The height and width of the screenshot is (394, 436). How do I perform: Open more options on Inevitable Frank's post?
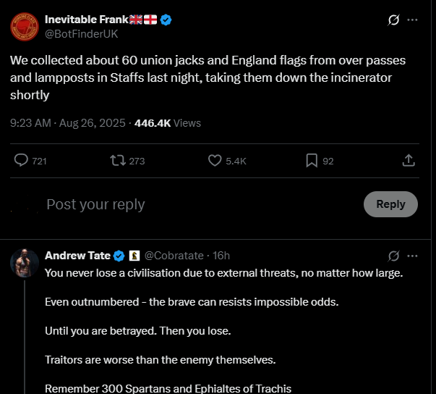[413, 20]
